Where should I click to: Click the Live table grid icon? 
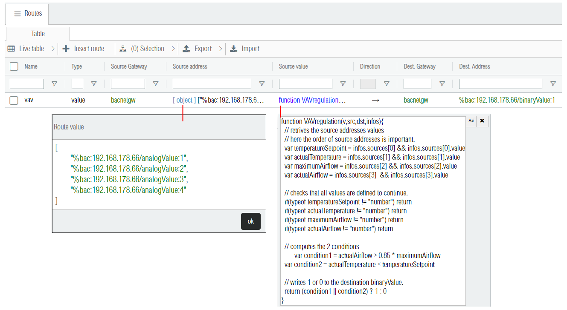click(11, 49)
